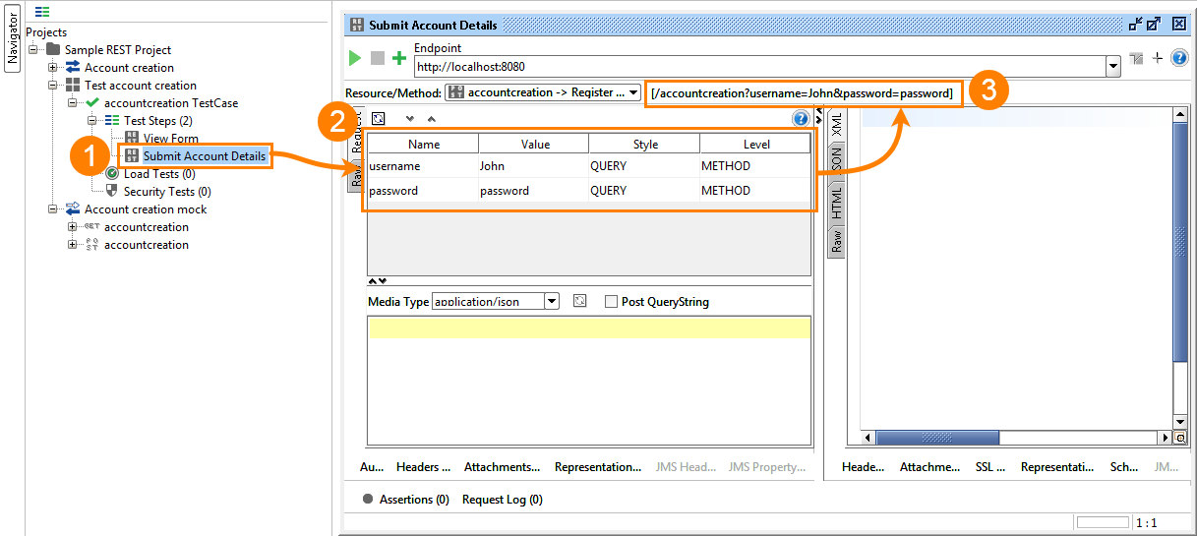The image size is (1197, 536).
Task: Select Security Tests (0) in the tree
Action: 167,191
